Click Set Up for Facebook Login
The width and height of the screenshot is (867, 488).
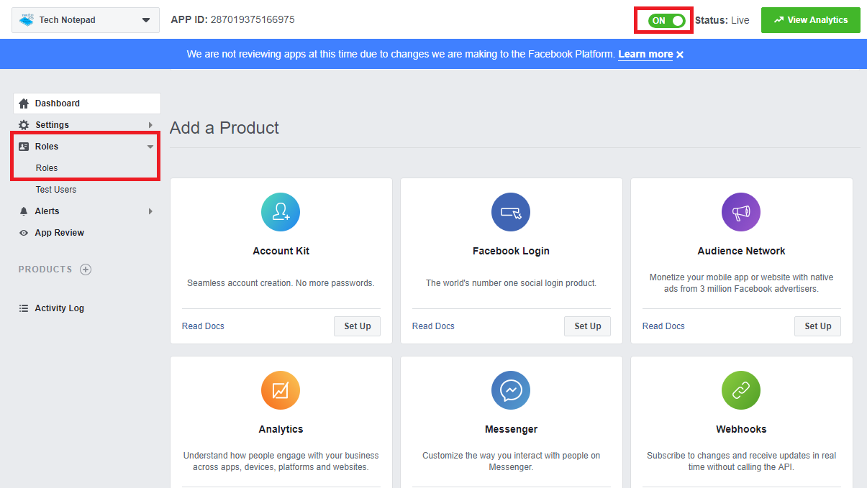[587, 326]
